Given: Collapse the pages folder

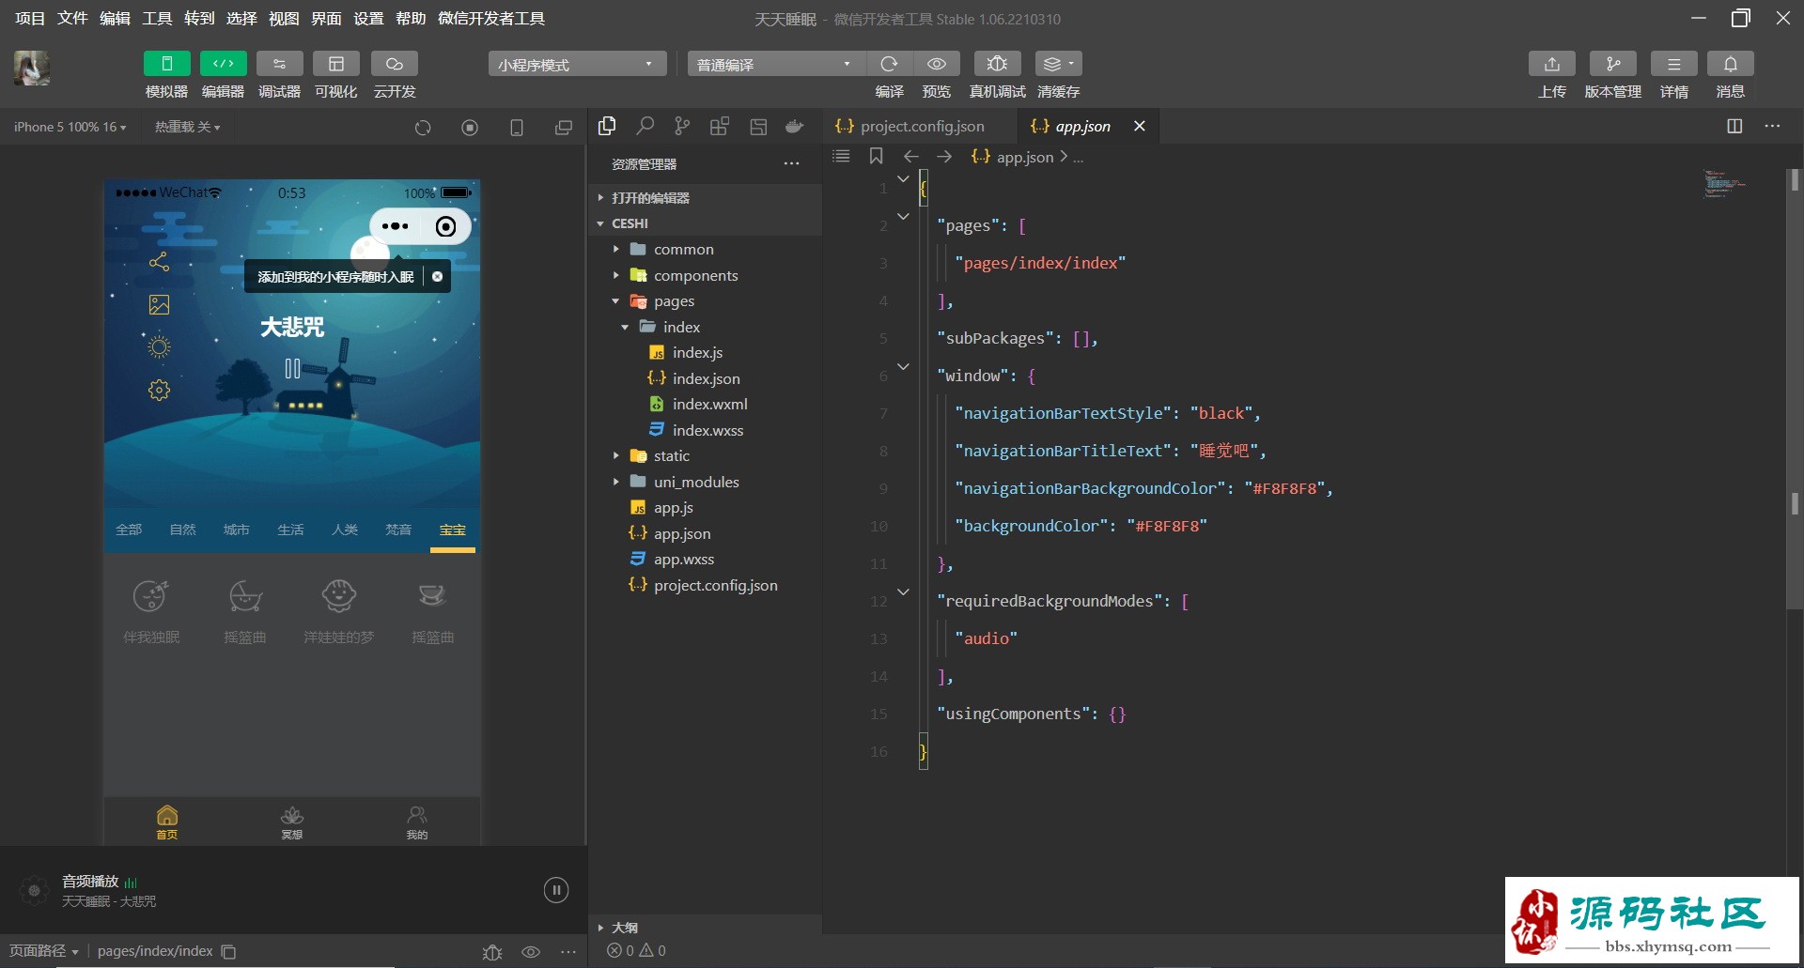Looking at the screenshot, I should (x=705, y=300).
